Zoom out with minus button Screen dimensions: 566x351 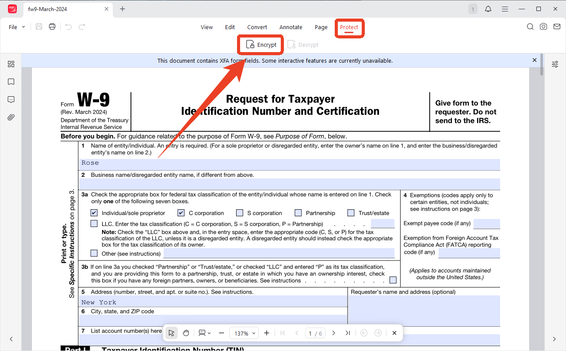pos(222,333)
